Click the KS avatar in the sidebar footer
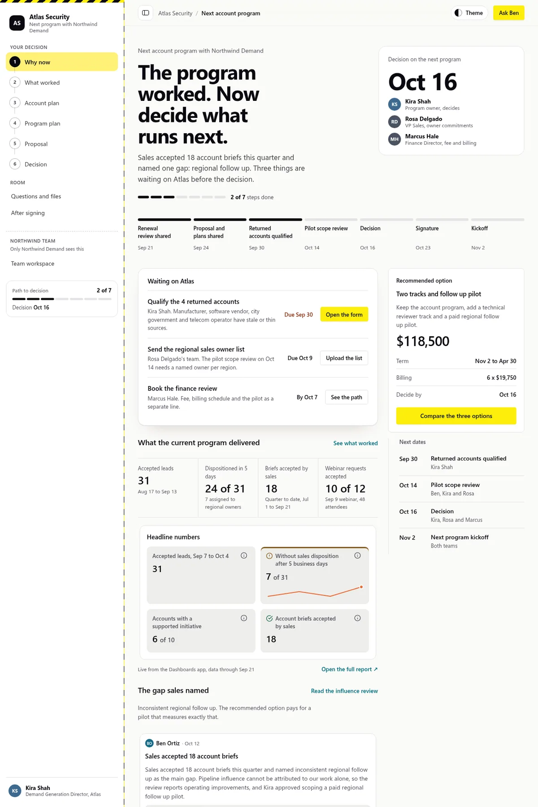The width and height of the screenshot is (538, 807). (15, 790)
